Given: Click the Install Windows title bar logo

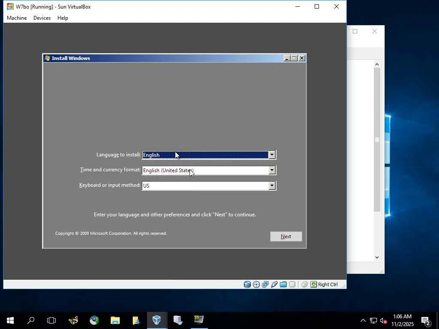Looking at the screenshot, I should tap(47, 58).
